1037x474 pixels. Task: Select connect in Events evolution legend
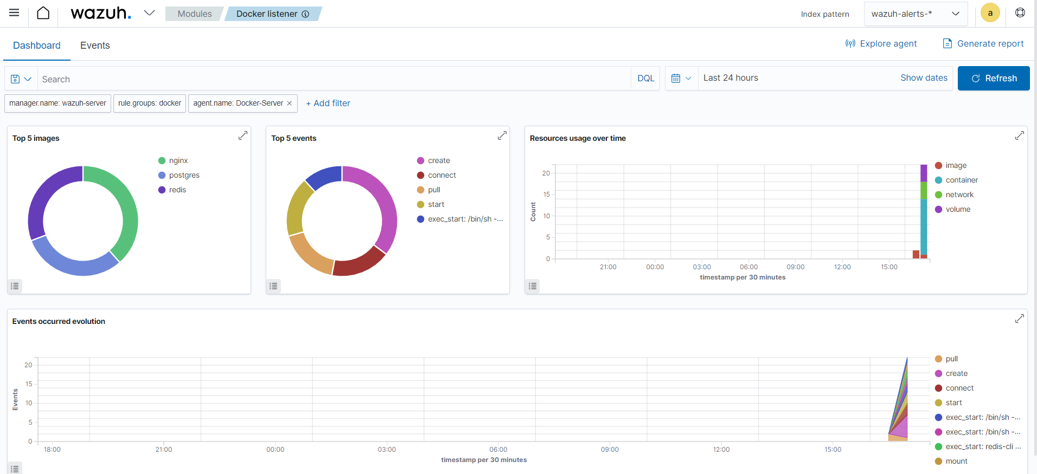tap(955, 388)
